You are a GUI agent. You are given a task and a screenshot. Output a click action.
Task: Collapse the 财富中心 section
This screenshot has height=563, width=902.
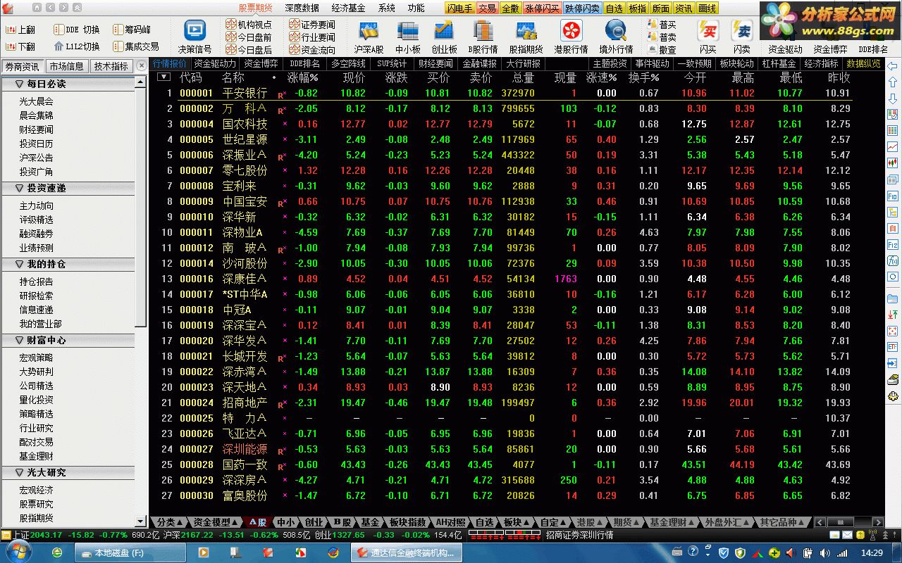(x=19, y=340)
